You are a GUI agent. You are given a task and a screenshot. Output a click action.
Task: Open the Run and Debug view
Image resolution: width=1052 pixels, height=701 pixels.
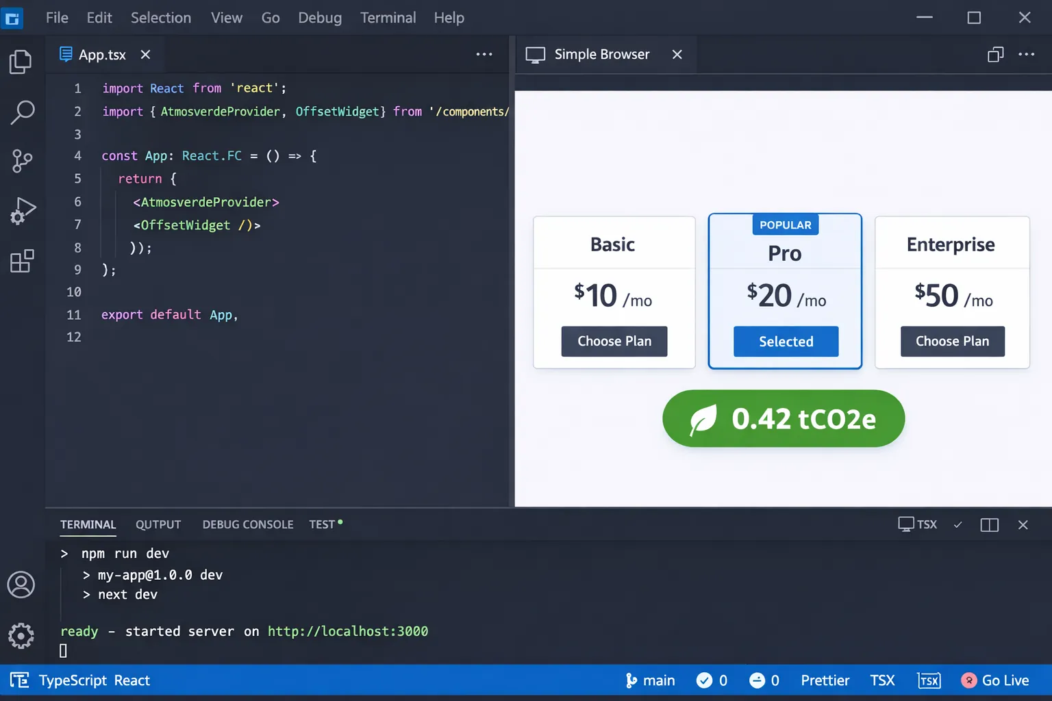pos(23,211)
